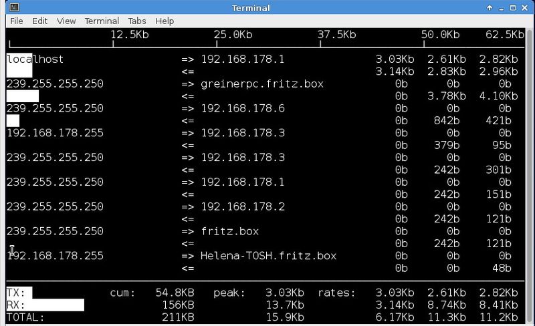Click the 12.5Kb scale label

[130, 35]
